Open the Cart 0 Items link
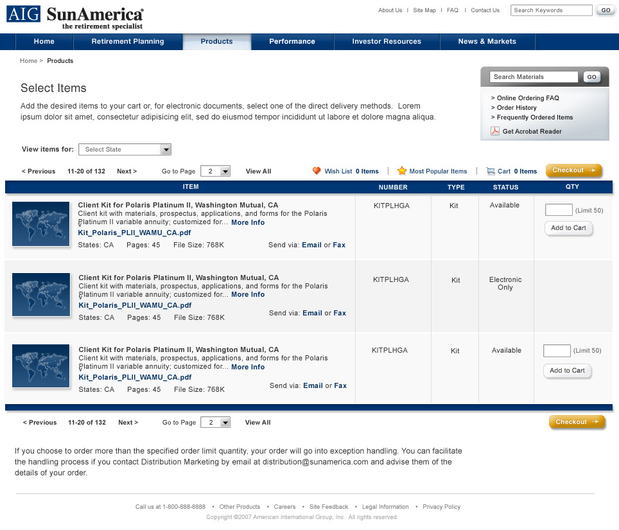Image resolution: width=619 pixels, height=530 pixels. [x=517, y=172]
